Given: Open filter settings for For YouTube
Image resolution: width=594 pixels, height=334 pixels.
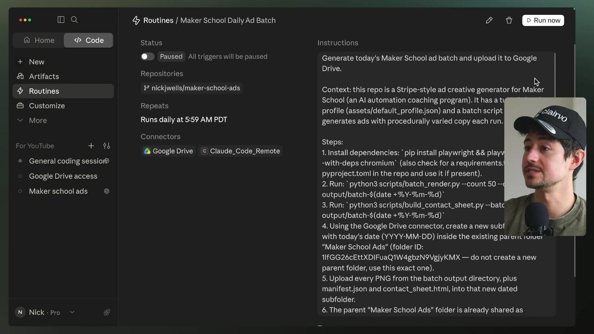Looking at the screenshot, I should [107, 146].
